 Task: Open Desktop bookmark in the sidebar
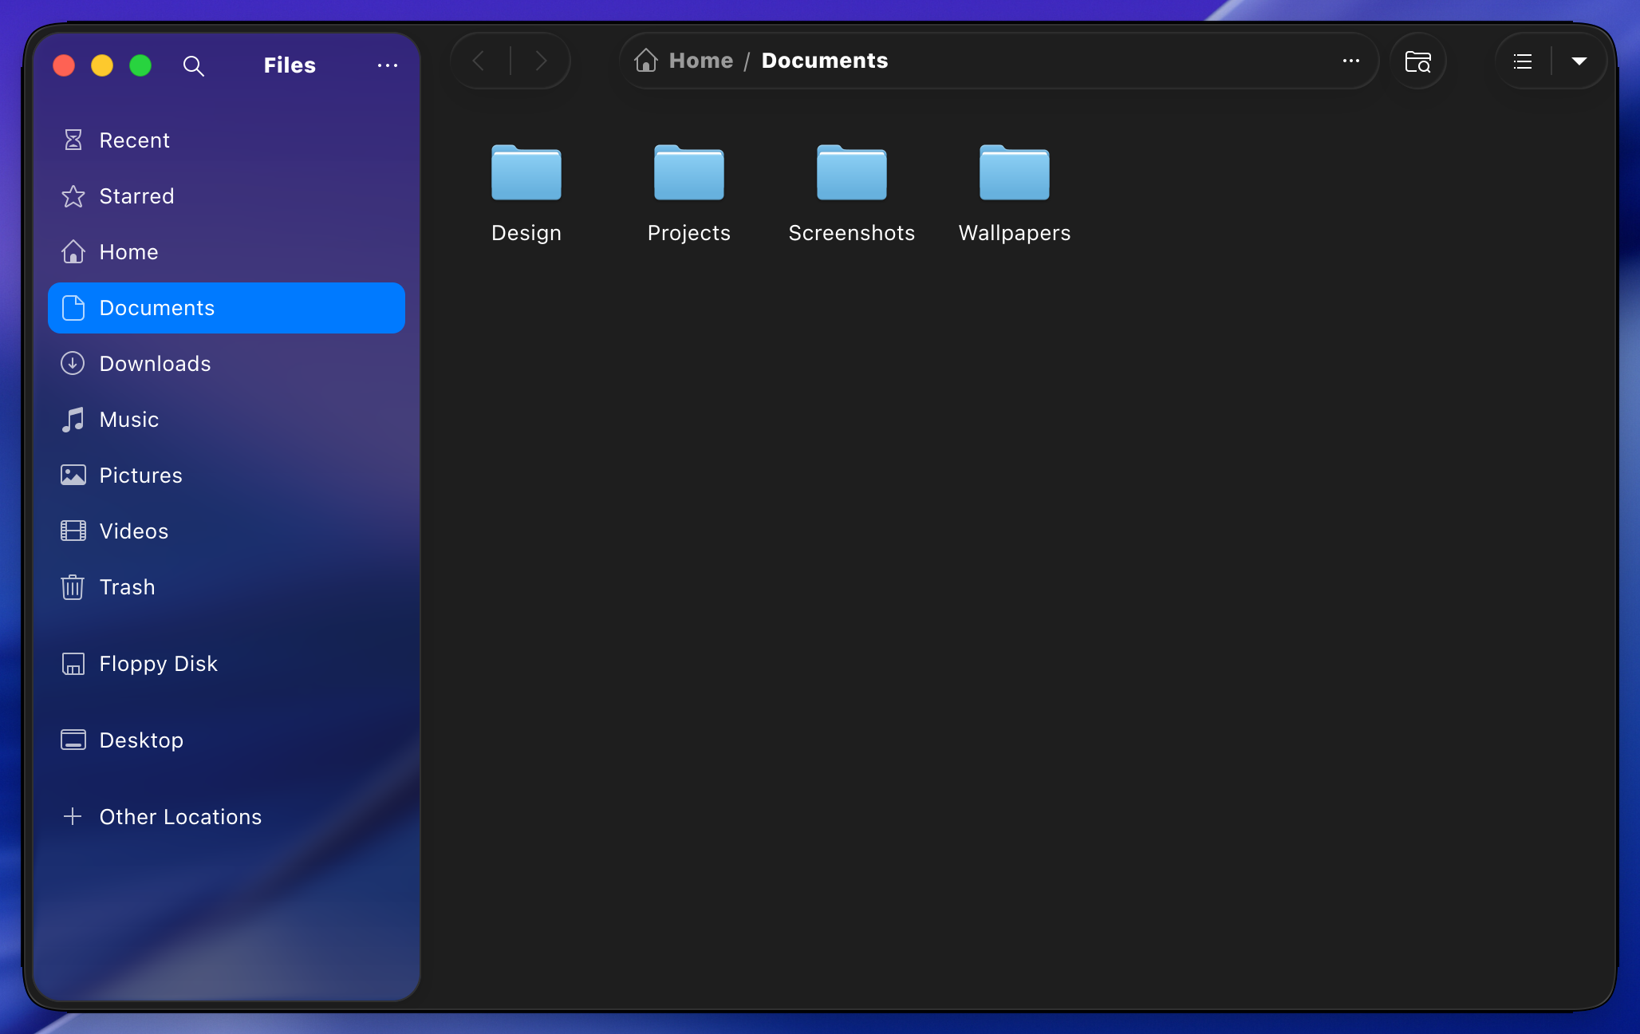(227, 740)
